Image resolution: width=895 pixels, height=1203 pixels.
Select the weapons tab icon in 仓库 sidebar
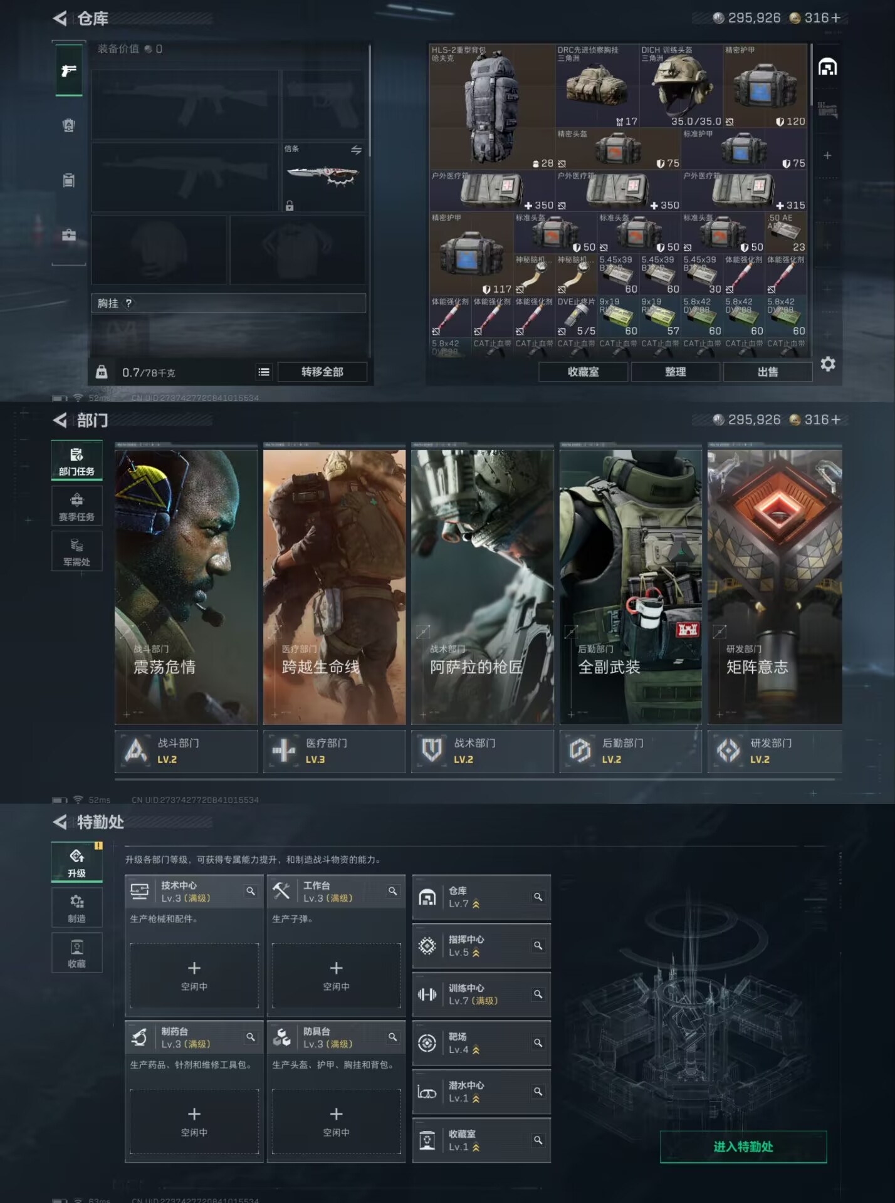(69, 70)
